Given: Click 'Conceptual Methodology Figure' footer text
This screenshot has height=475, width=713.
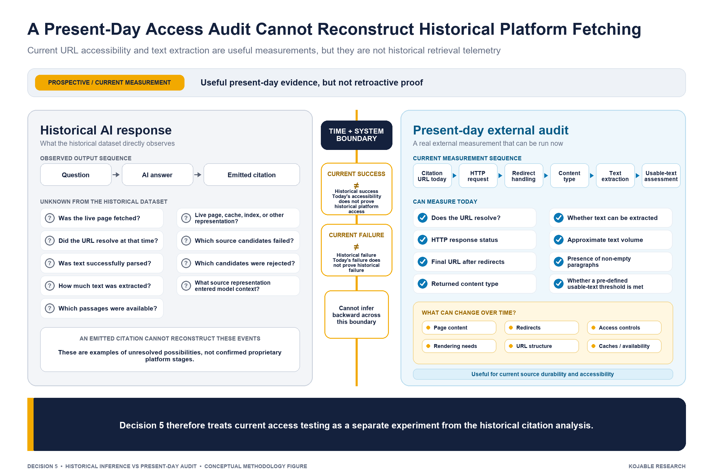Looking at the screenshot, I should point(255,466).
